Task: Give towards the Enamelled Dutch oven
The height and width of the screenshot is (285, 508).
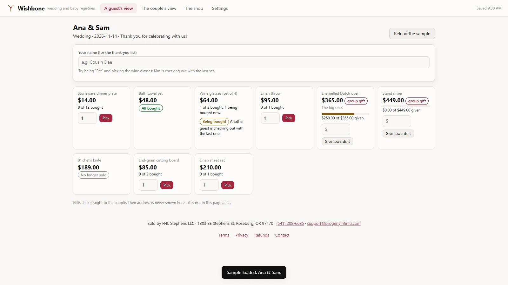Action: pyautogui.click(x=337, y=142)
